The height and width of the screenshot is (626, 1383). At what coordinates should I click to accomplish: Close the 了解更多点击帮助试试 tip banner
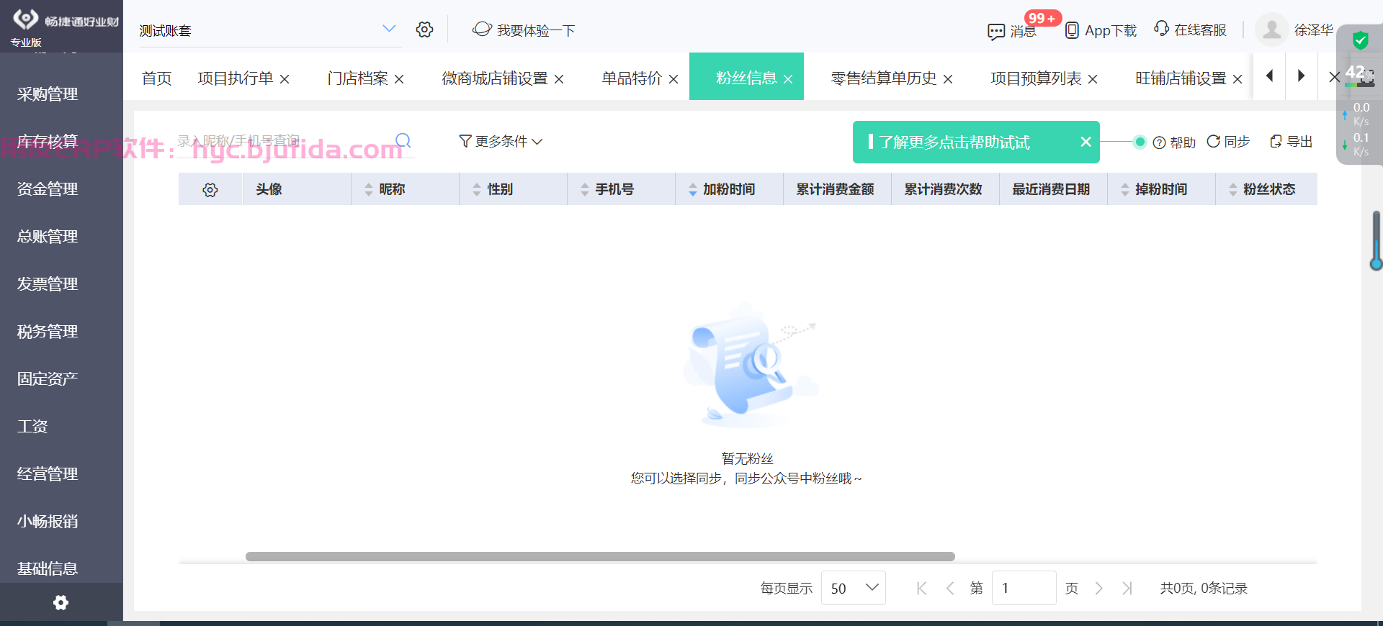click(x=1086, y=142)
